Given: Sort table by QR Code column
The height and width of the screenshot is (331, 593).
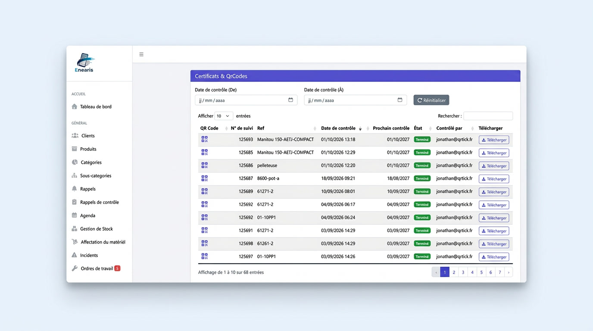Looking at the screenshot, I should pyautogui.click(x=213, y=128).
